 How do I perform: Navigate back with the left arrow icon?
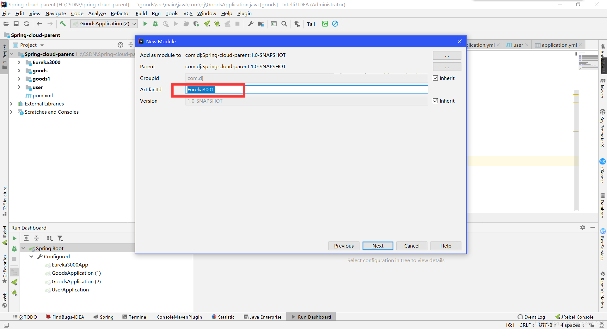point(39,24)
